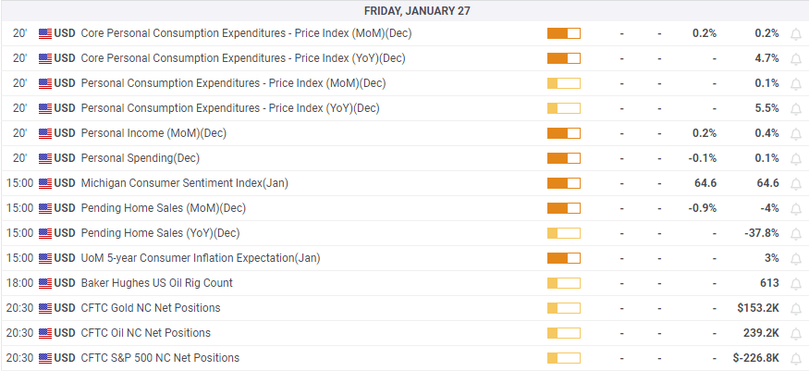Set alert bell for Michigan Consumer Sentiment Index
Image resolution: width=809 pixels, height=371 pixels.
pyautogui.click(x=796, y=183)
